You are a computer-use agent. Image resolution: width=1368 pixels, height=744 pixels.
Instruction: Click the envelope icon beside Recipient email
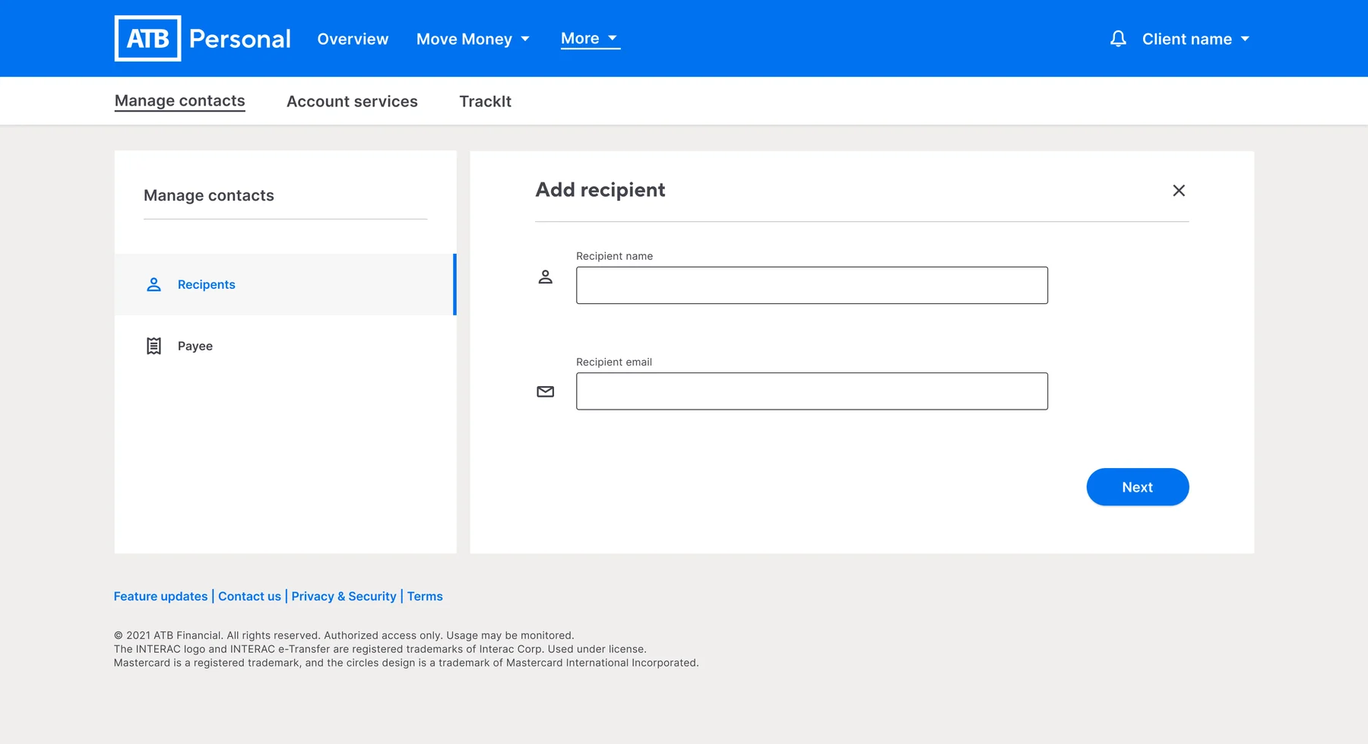point(546,391)
